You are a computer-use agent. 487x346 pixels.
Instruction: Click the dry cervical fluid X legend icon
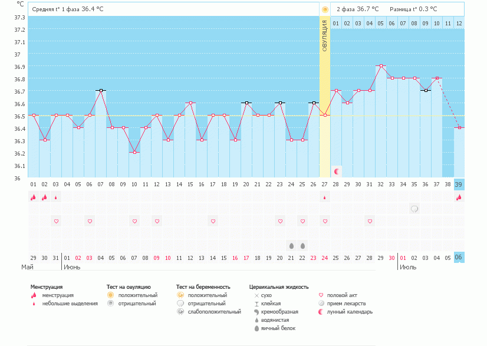(256, 295)
